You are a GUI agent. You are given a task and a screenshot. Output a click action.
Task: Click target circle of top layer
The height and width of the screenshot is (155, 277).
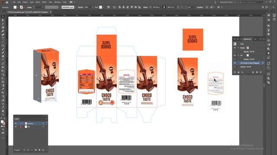pos(43,124)
